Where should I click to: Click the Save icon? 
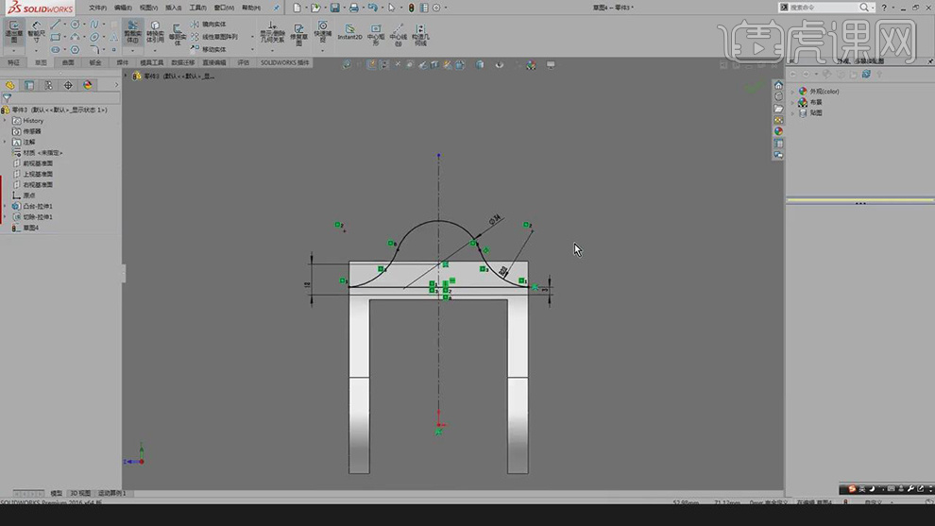[335, 8]
